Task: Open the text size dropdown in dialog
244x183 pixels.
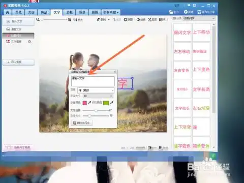Action: pyautogui.click(x=98, y=96)
